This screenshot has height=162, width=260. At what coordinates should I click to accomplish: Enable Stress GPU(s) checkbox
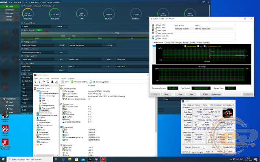(x=156, y=38)
